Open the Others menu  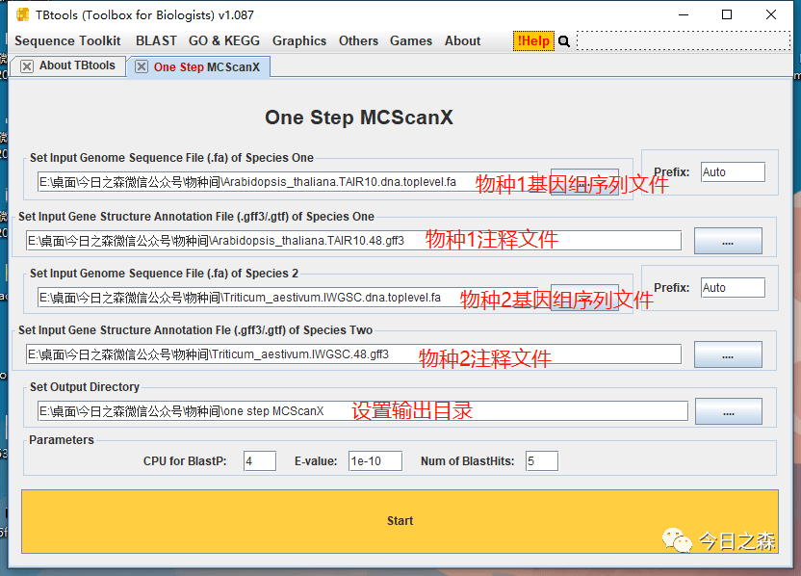358,40
